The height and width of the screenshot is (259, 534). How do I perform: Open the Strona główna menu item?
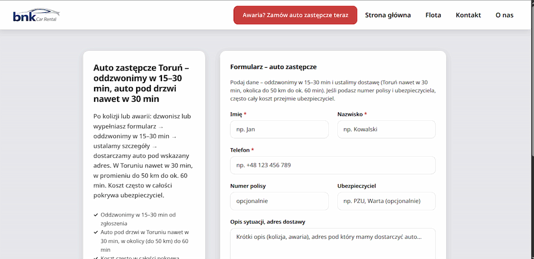click(388, 15)
